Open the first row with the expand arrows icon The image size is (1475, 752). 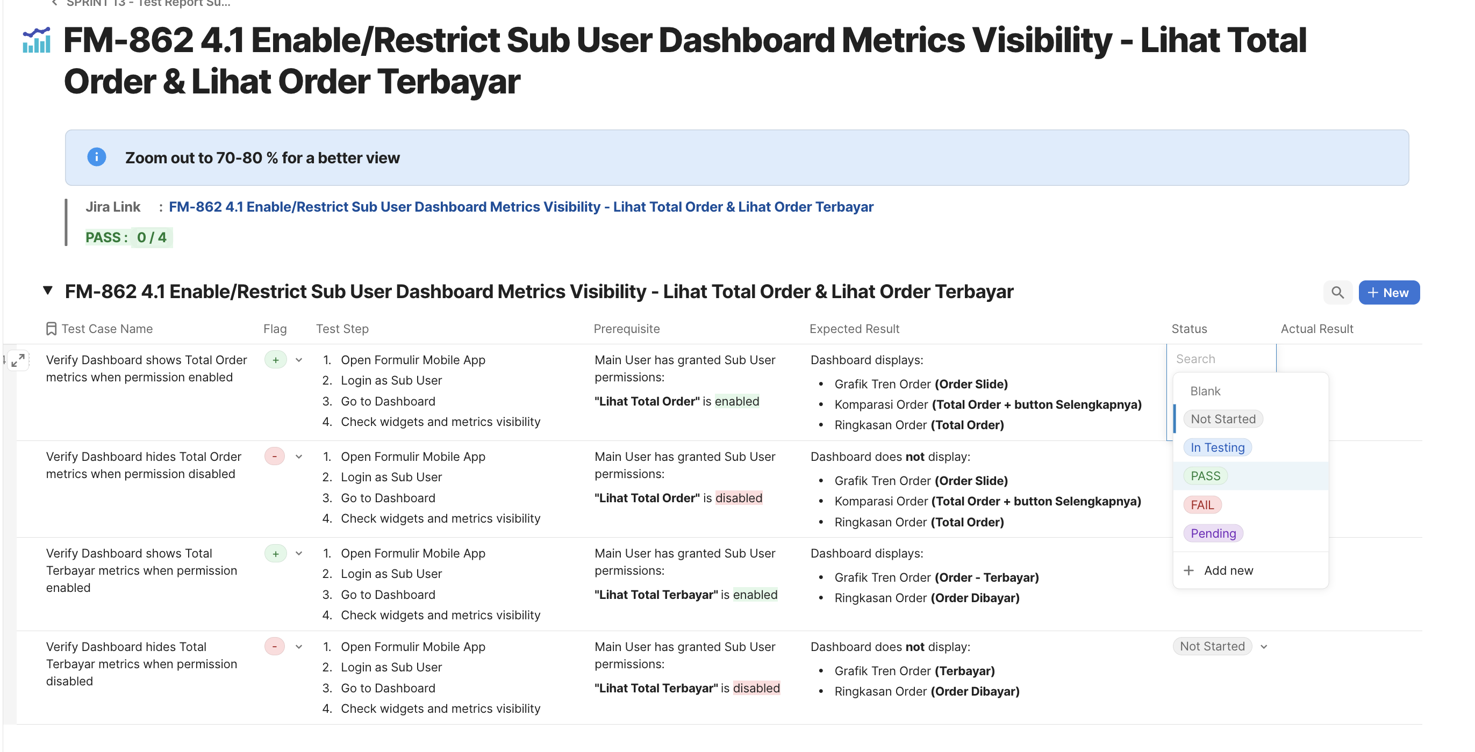(18, 360)
